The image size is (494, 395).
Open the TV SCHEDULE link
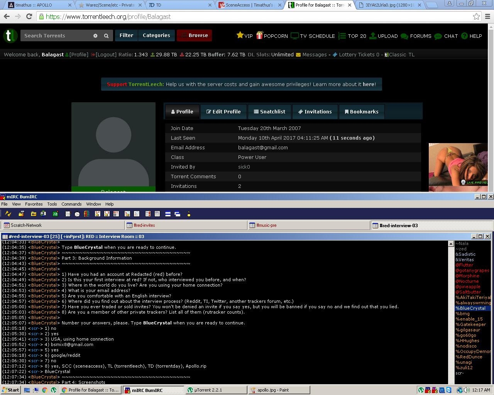point(313,36)
